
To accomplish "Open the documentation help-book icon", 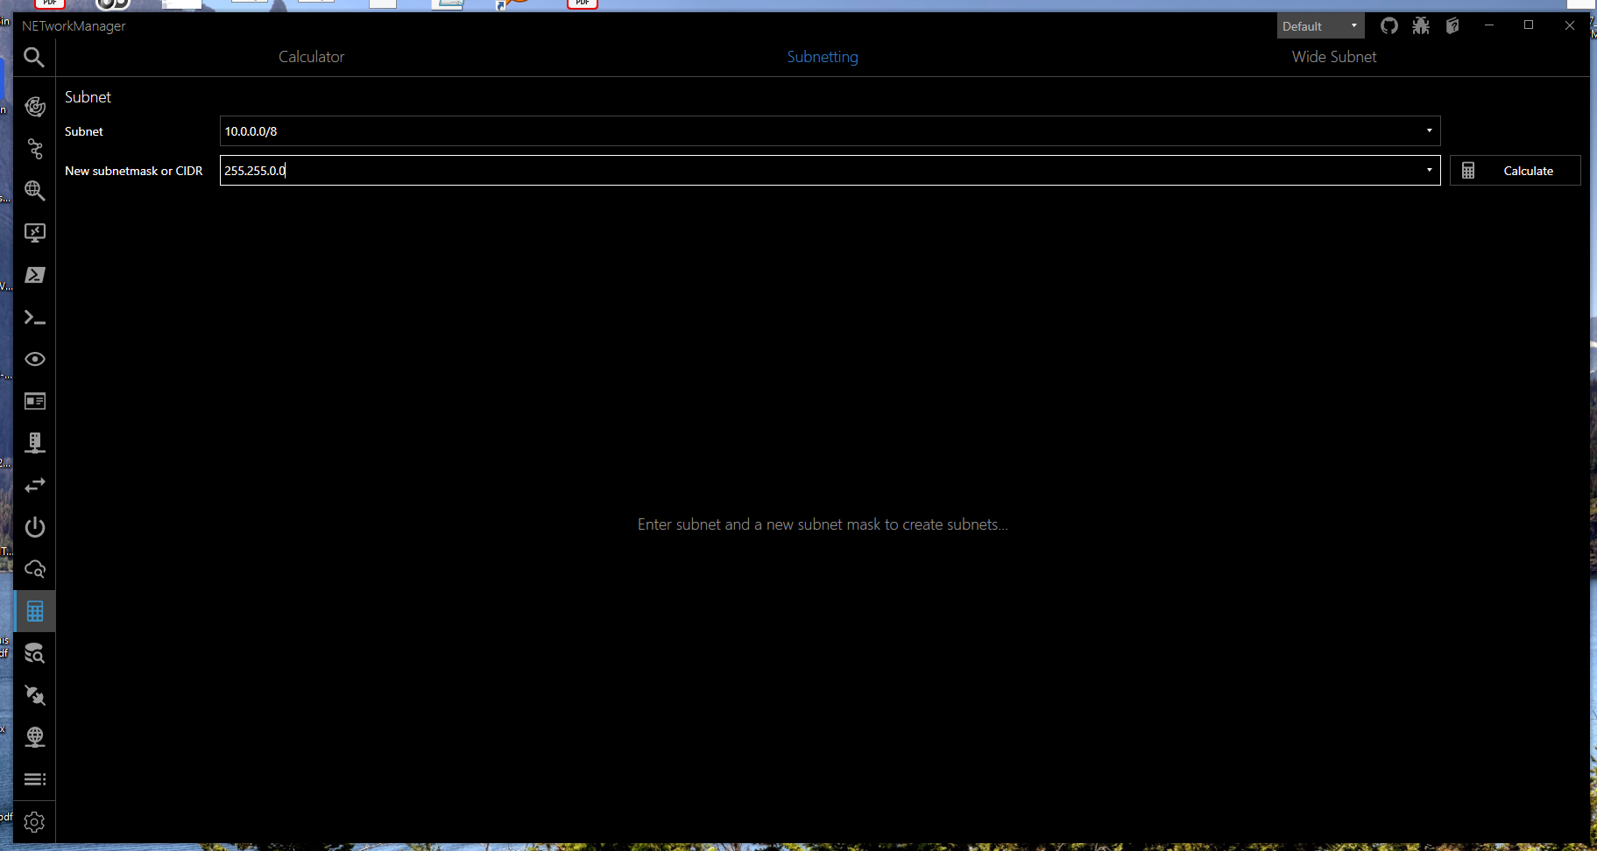I will coord(1452,25).
